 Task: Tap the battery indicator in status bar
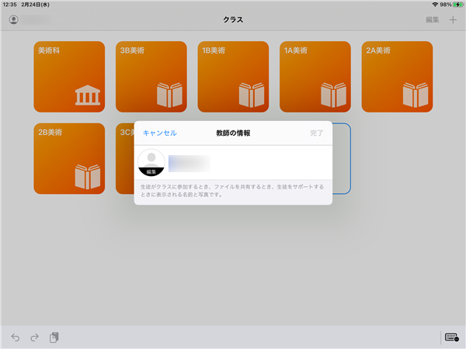(458, 5)
